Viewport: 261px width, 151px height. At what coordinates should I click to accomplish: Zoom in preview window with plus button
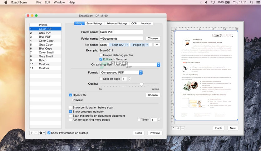pyautogui.click(x=178, y=128)
